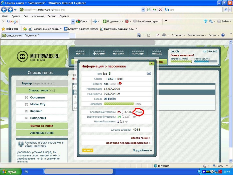Expand the address bar history dropdown
The image size is (233, 175).
click(x=143, y=10)
